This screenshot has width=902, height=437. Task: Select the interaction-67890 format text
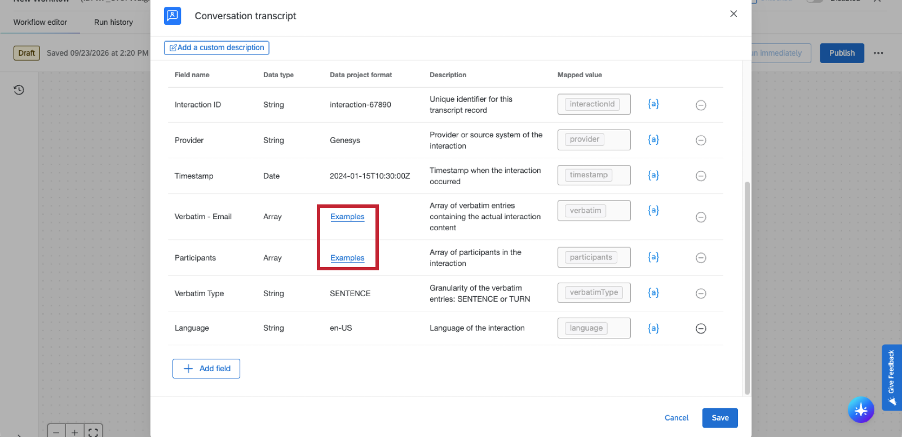click(360, 105)
